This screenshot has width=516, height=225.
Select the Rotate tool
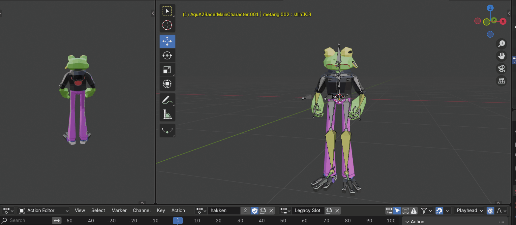pyautogui.click(x=167, y=55)
